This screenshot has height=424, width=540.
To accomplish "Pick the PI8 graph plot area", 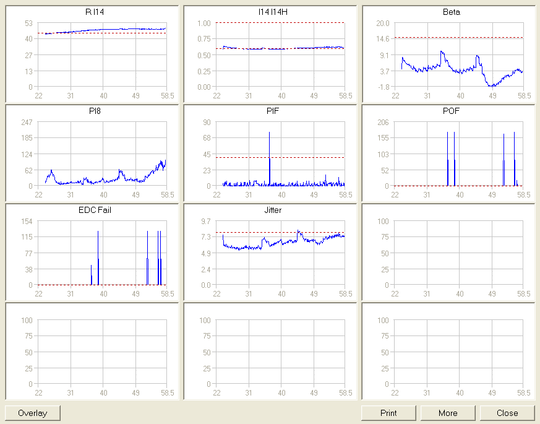I will (x=102, y=154).
